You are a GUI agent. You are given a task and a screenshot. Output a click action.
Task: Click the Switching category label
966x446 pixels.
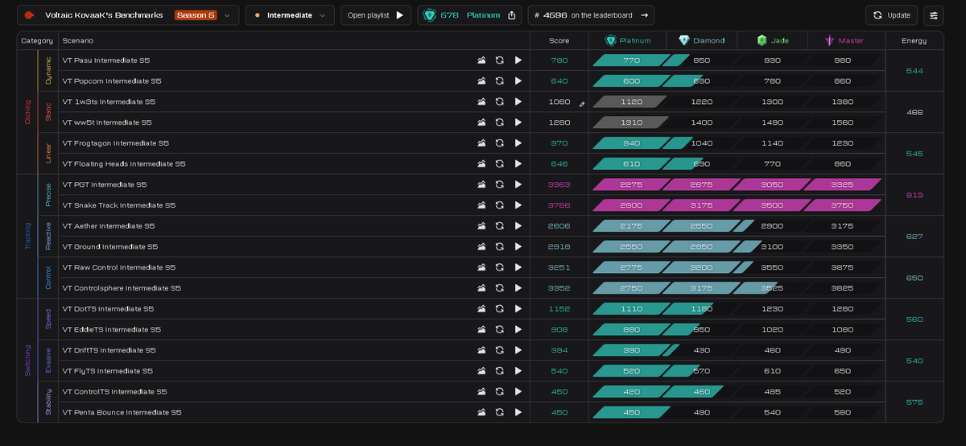click(x=27, y=361)
